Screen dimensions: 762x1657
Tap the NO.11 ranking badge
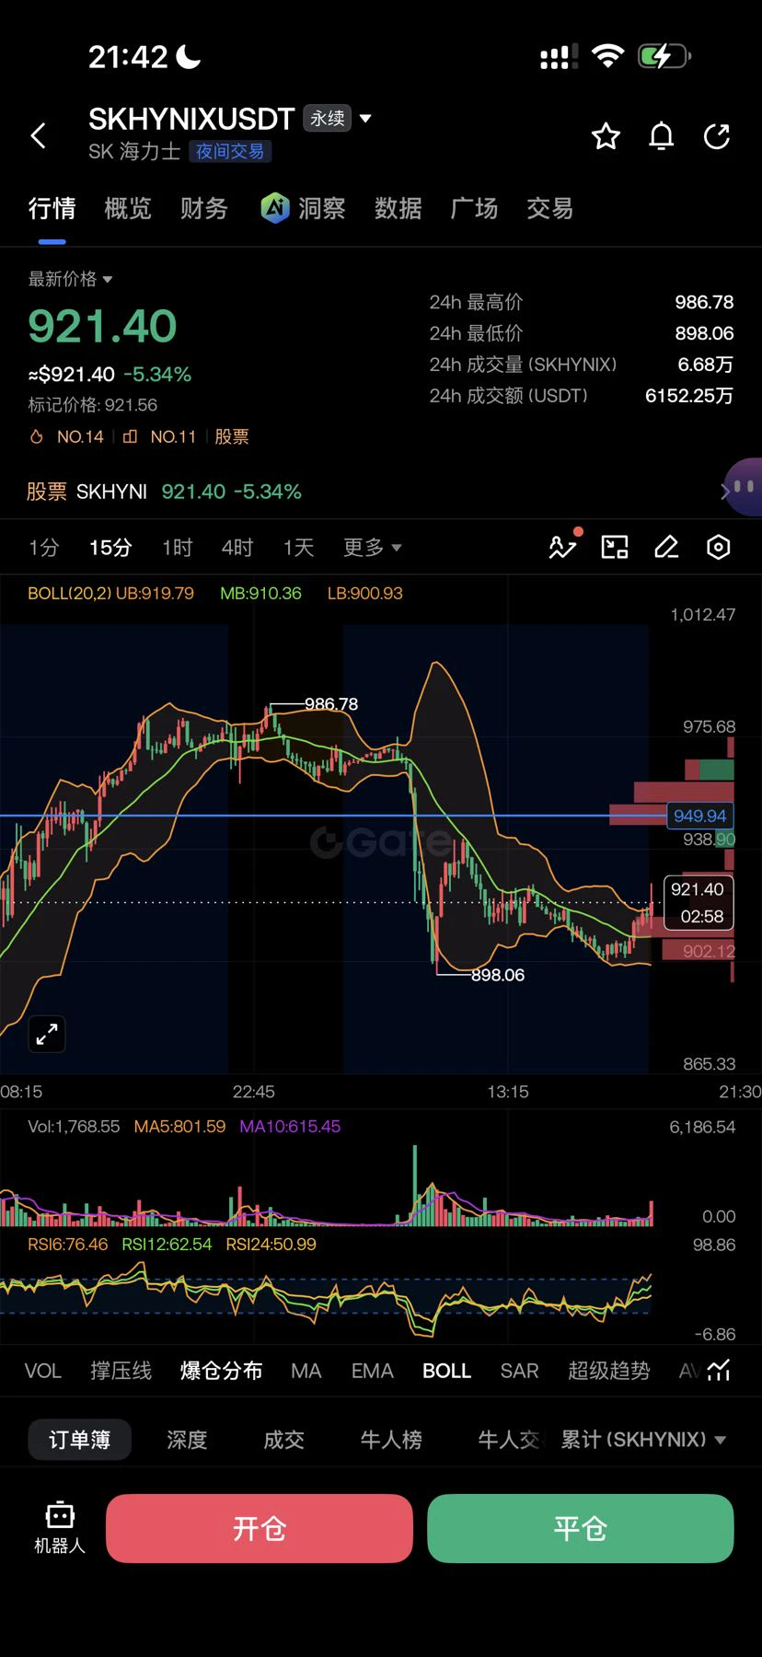159,436
